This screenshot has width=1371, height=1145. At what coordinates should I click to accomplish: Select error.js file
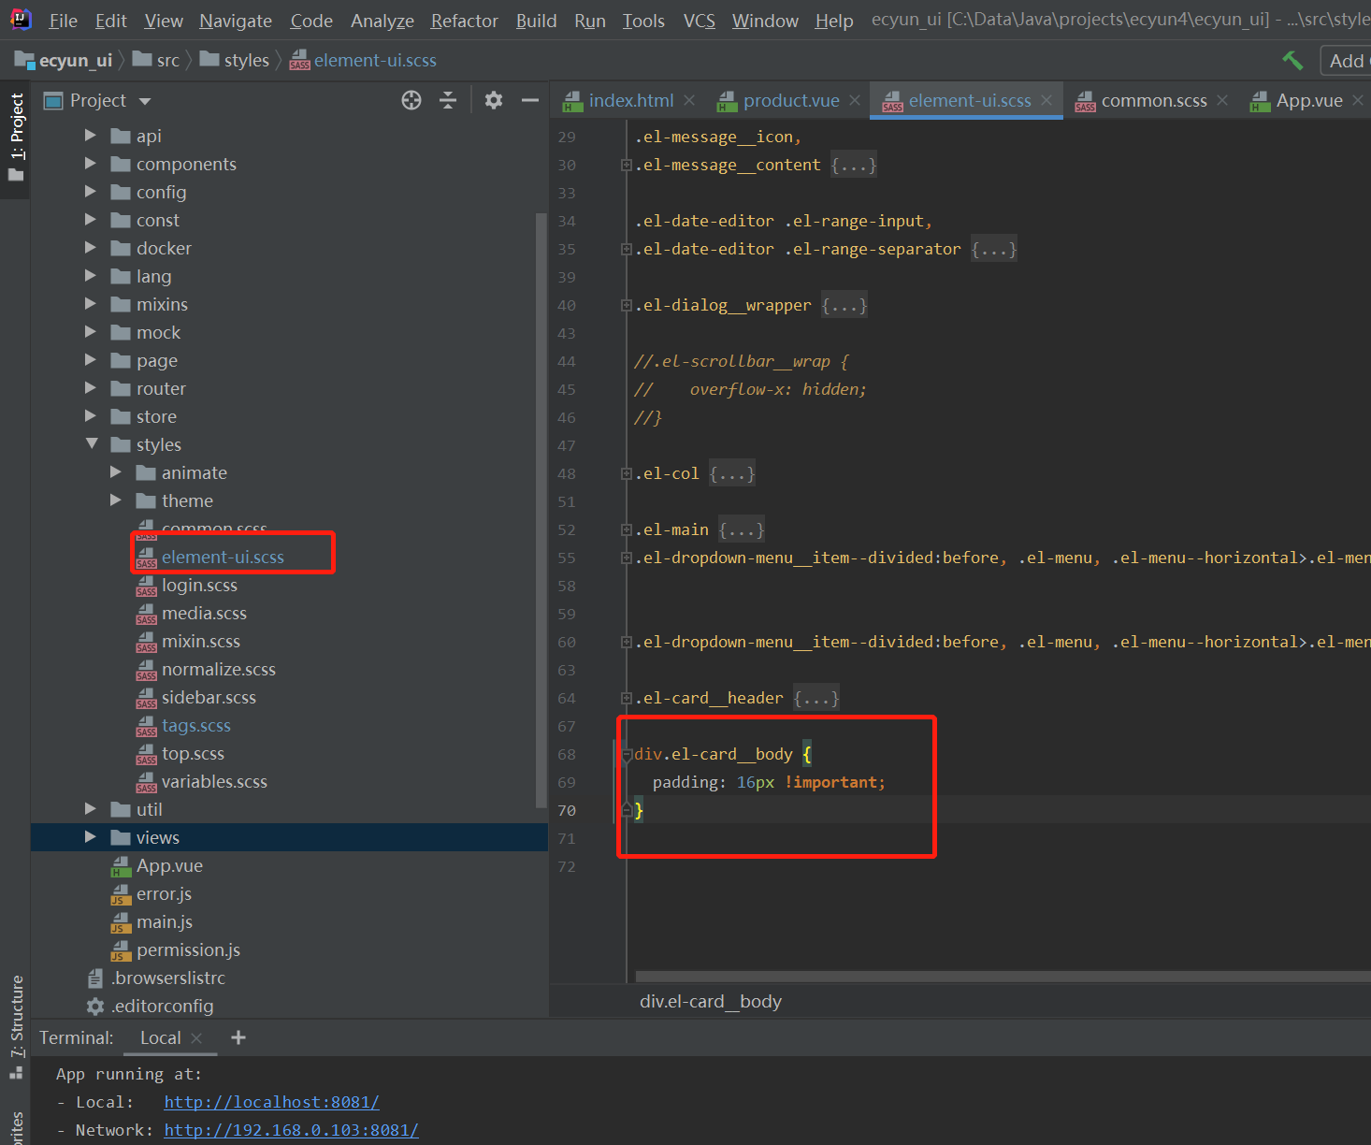click(164, 893)
